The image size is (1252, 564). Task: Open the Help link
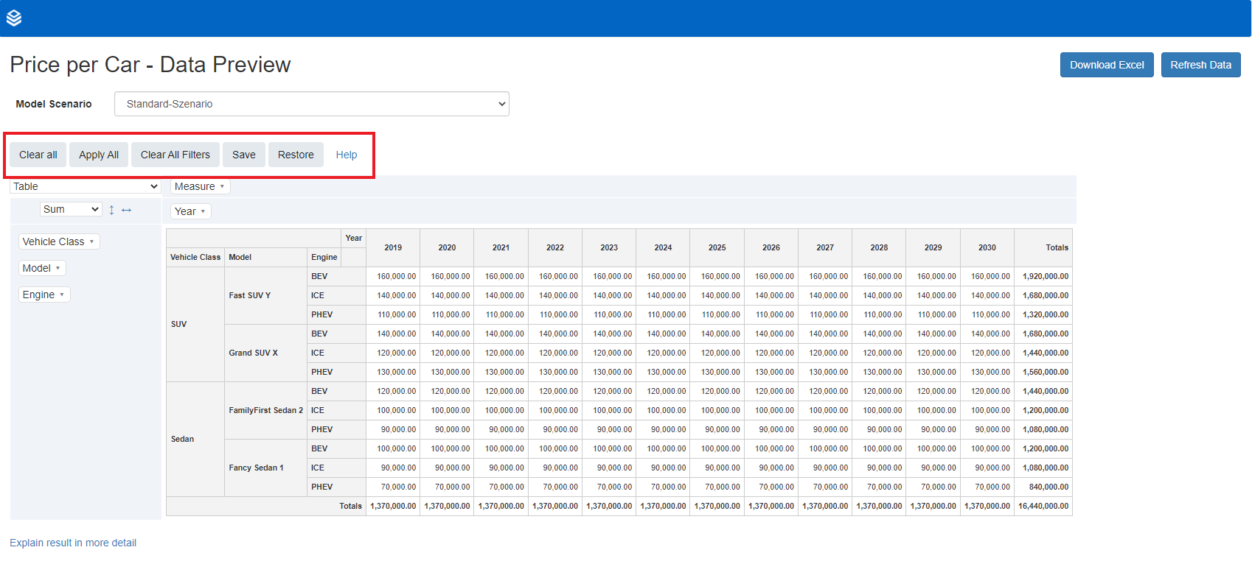(x=347, y=155)
